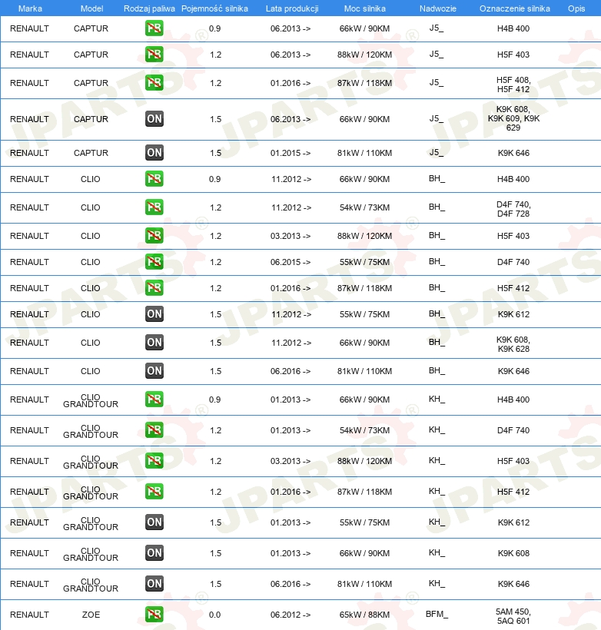
Task: Click petrol icon in Clio 06.2015 row
Action: 154,261
